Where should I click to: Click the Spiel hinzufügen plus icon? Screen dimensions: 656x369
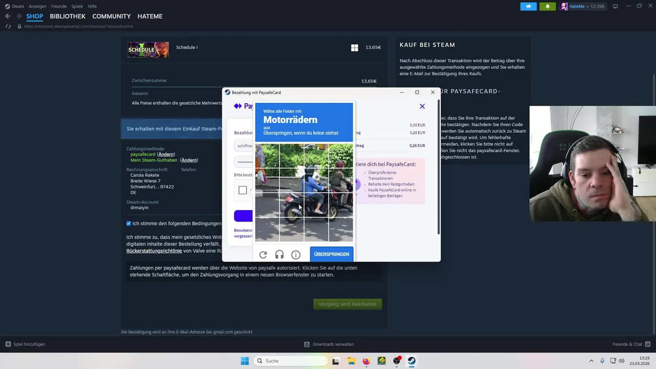(8, 344)
